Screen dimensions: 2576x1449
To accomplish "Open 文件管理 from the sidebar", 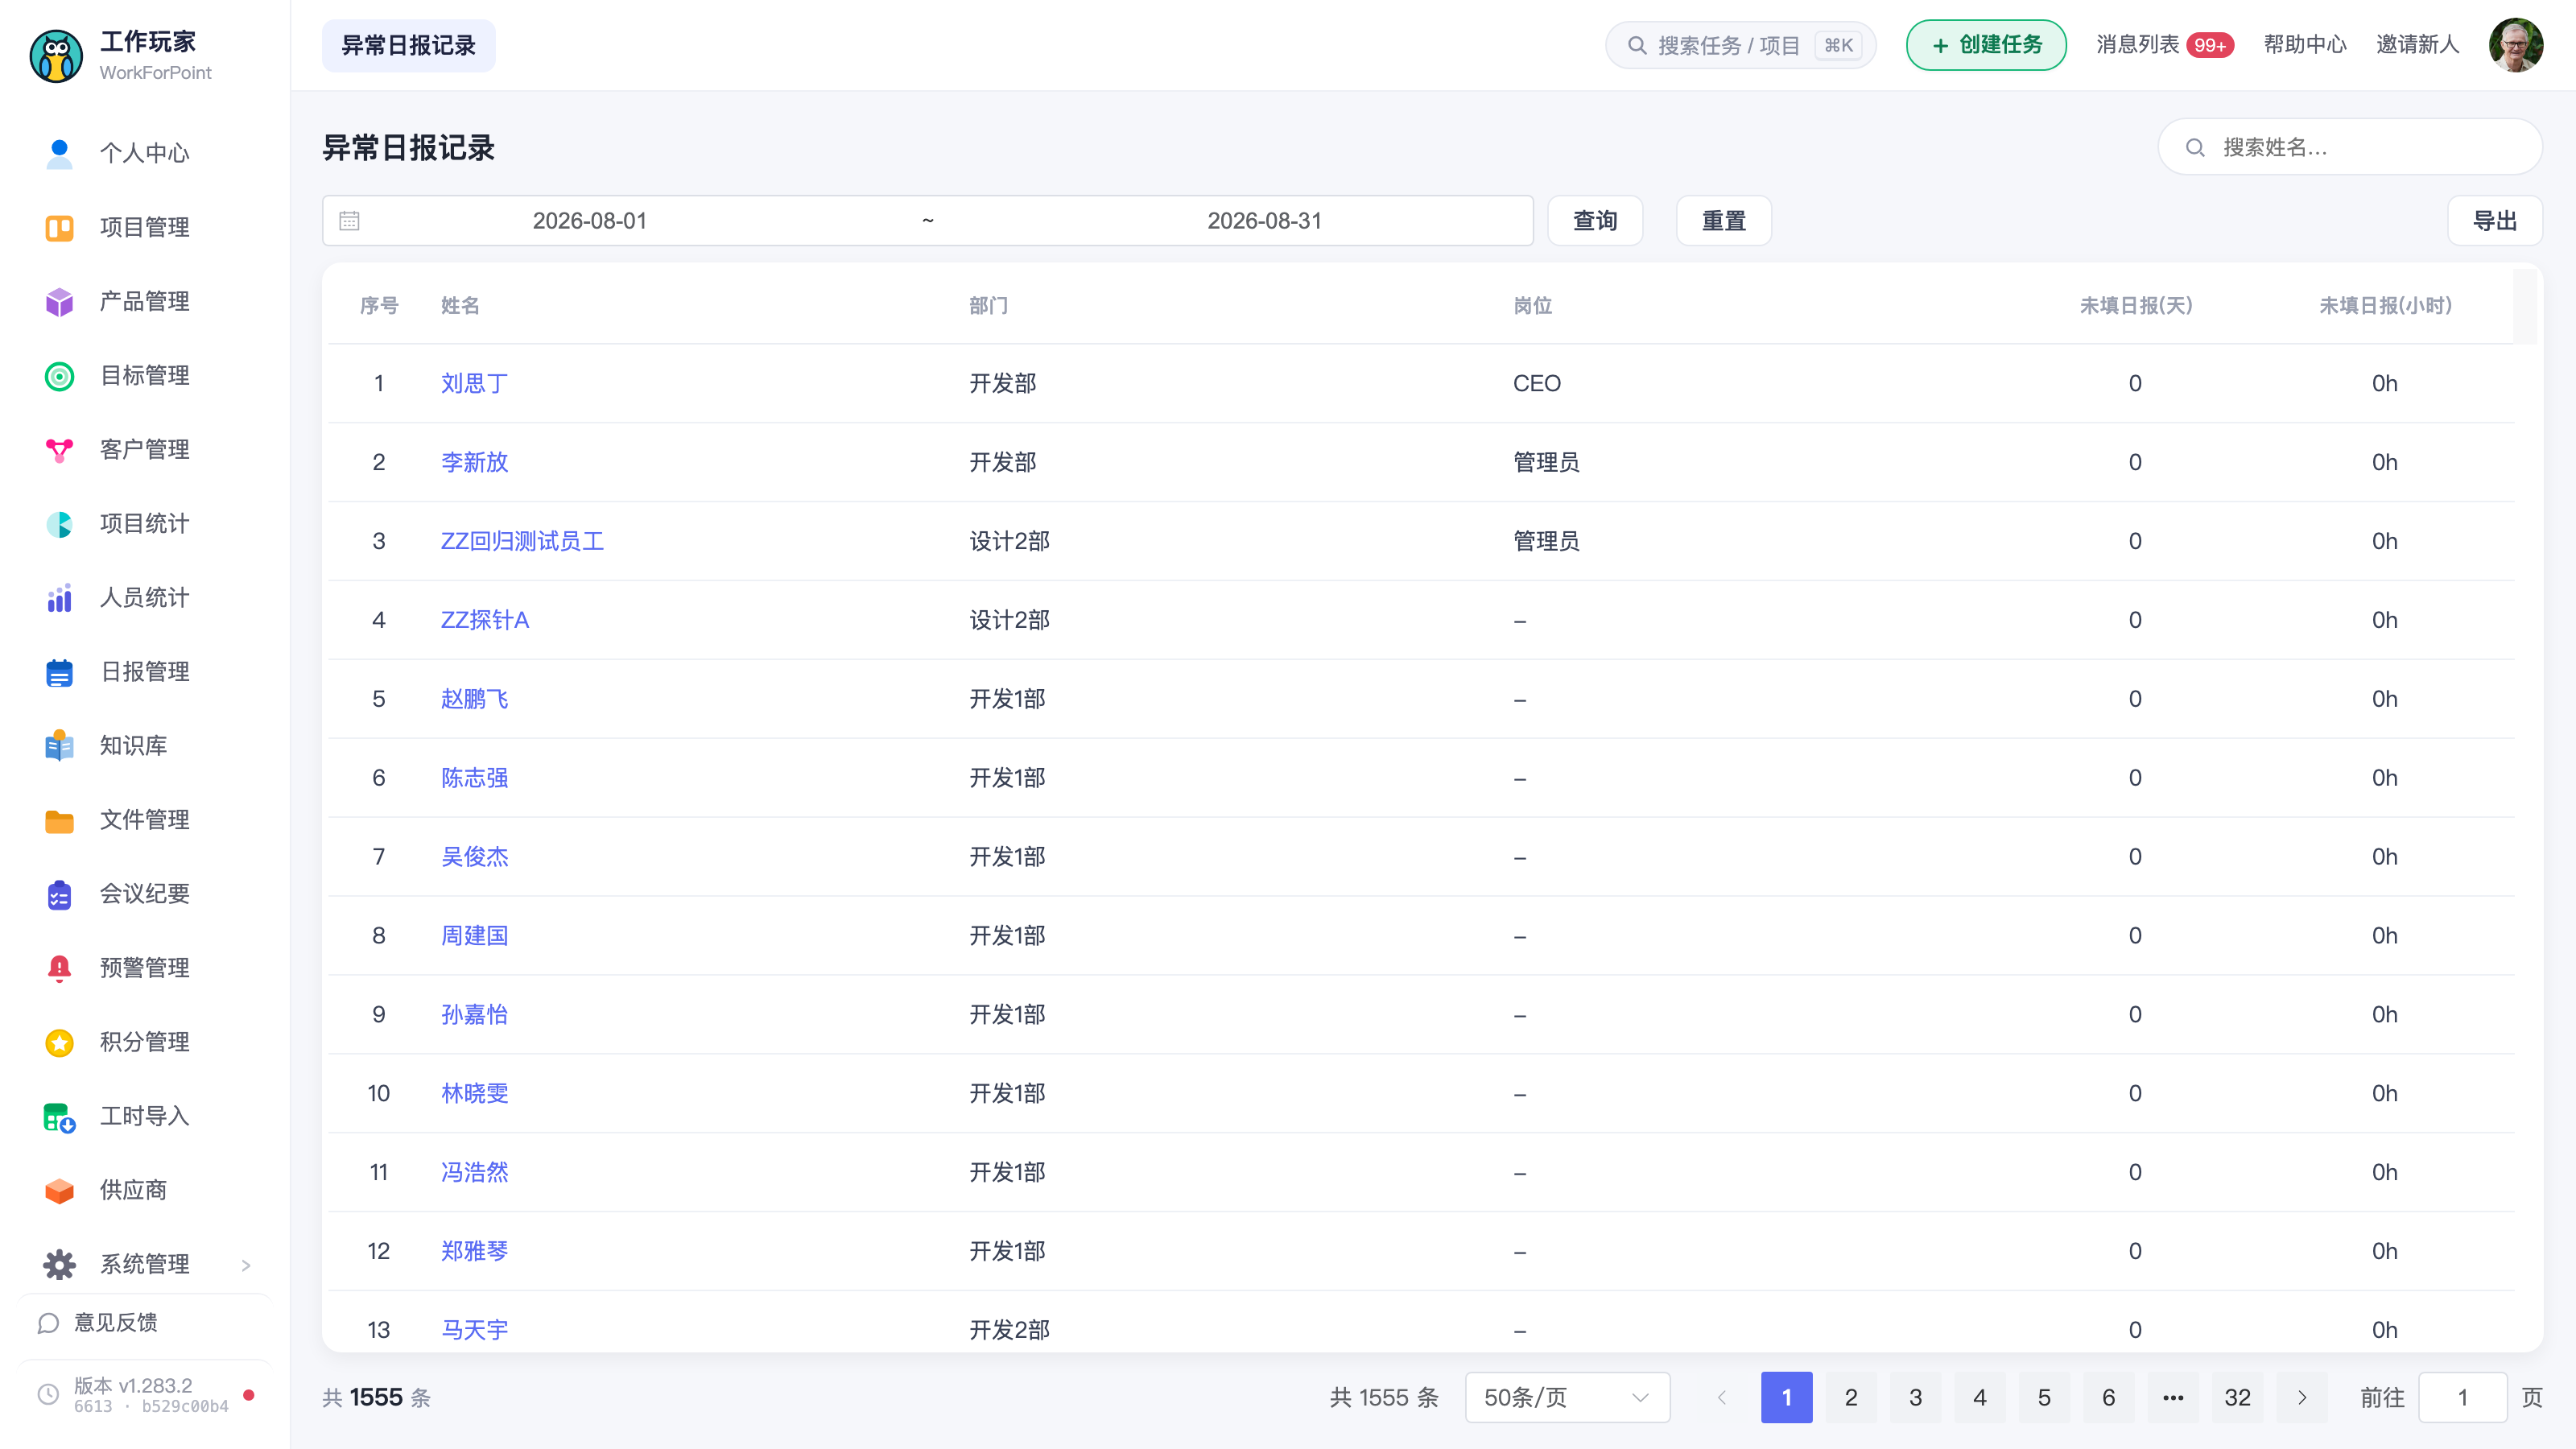I will pos(144,819).
